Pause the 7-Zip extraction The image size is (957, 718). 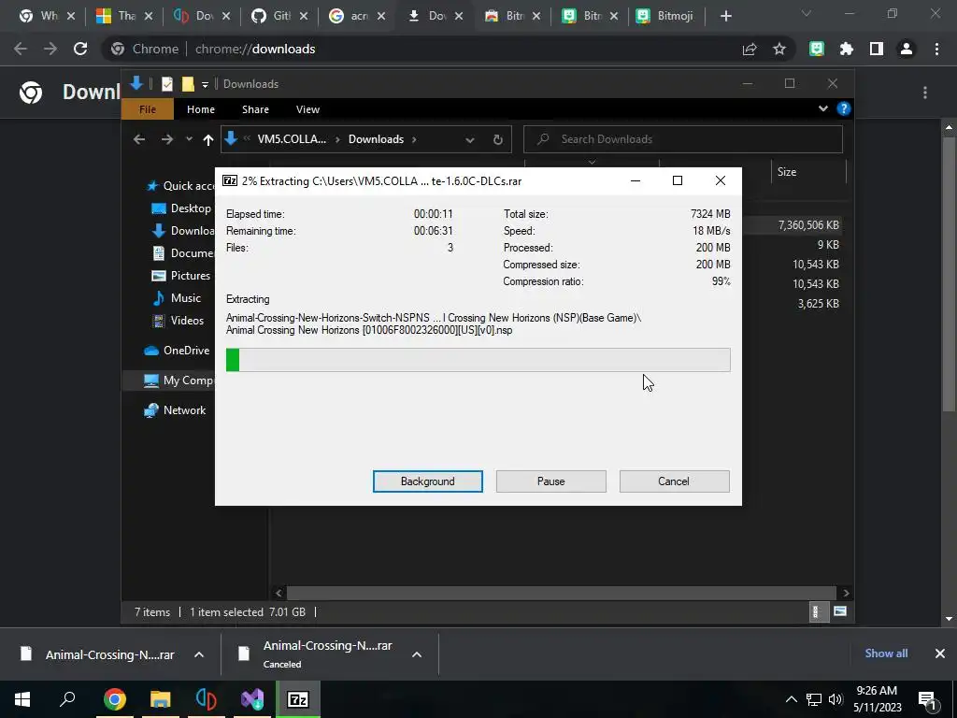550,481
